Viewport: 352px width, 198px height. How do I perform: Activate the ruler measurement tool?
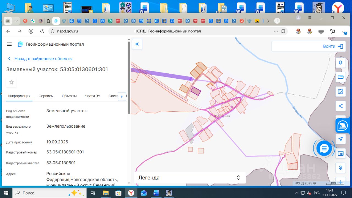(341, 77)
